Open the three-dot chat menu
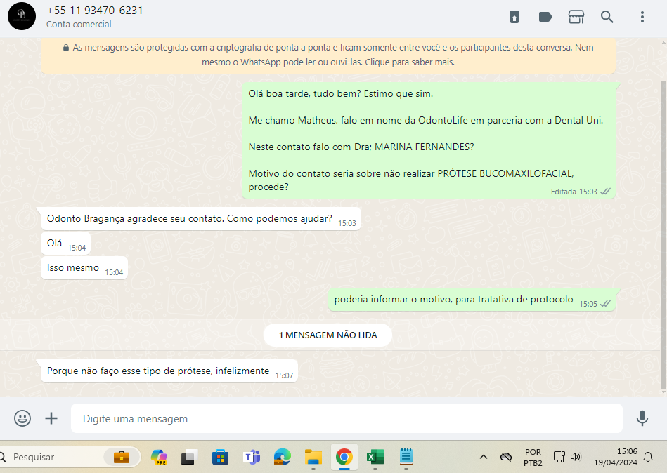This screenshot has width=667, height=473. point(642,17)
